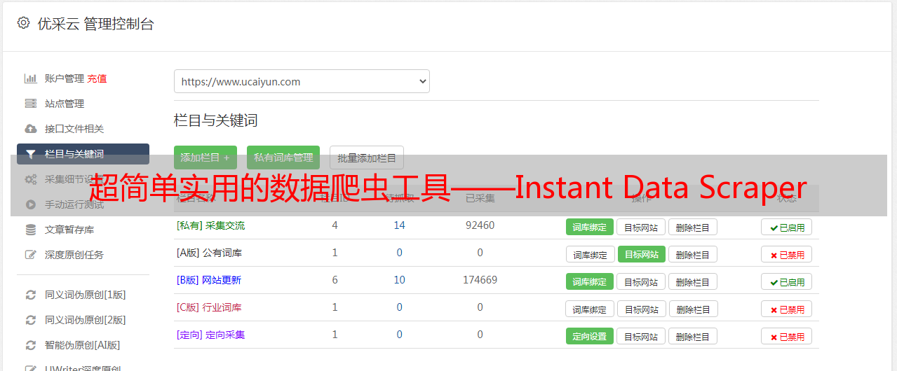
Task: Click the 10 pending count in 网站更新 row
Action: point(400,280)
